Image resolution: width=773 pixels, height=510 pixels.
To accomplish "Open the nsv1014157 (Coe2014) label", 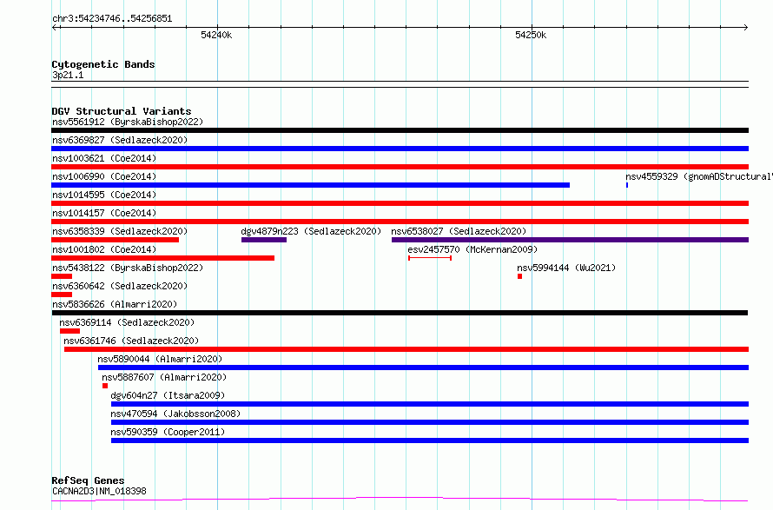I will 104,213.
